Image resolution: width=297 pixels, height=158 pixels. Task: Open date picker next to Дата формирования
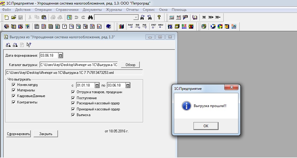(60, 55)
